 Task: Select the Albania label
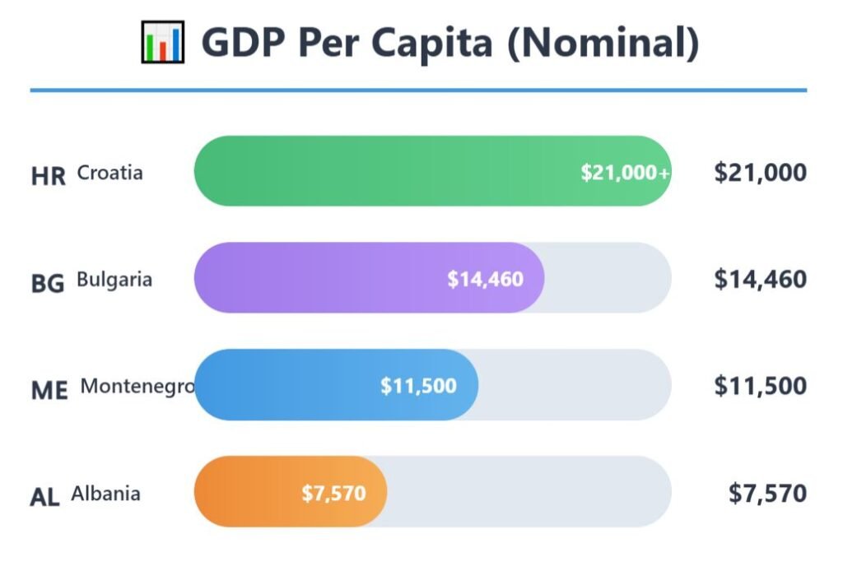coord(105,494)
